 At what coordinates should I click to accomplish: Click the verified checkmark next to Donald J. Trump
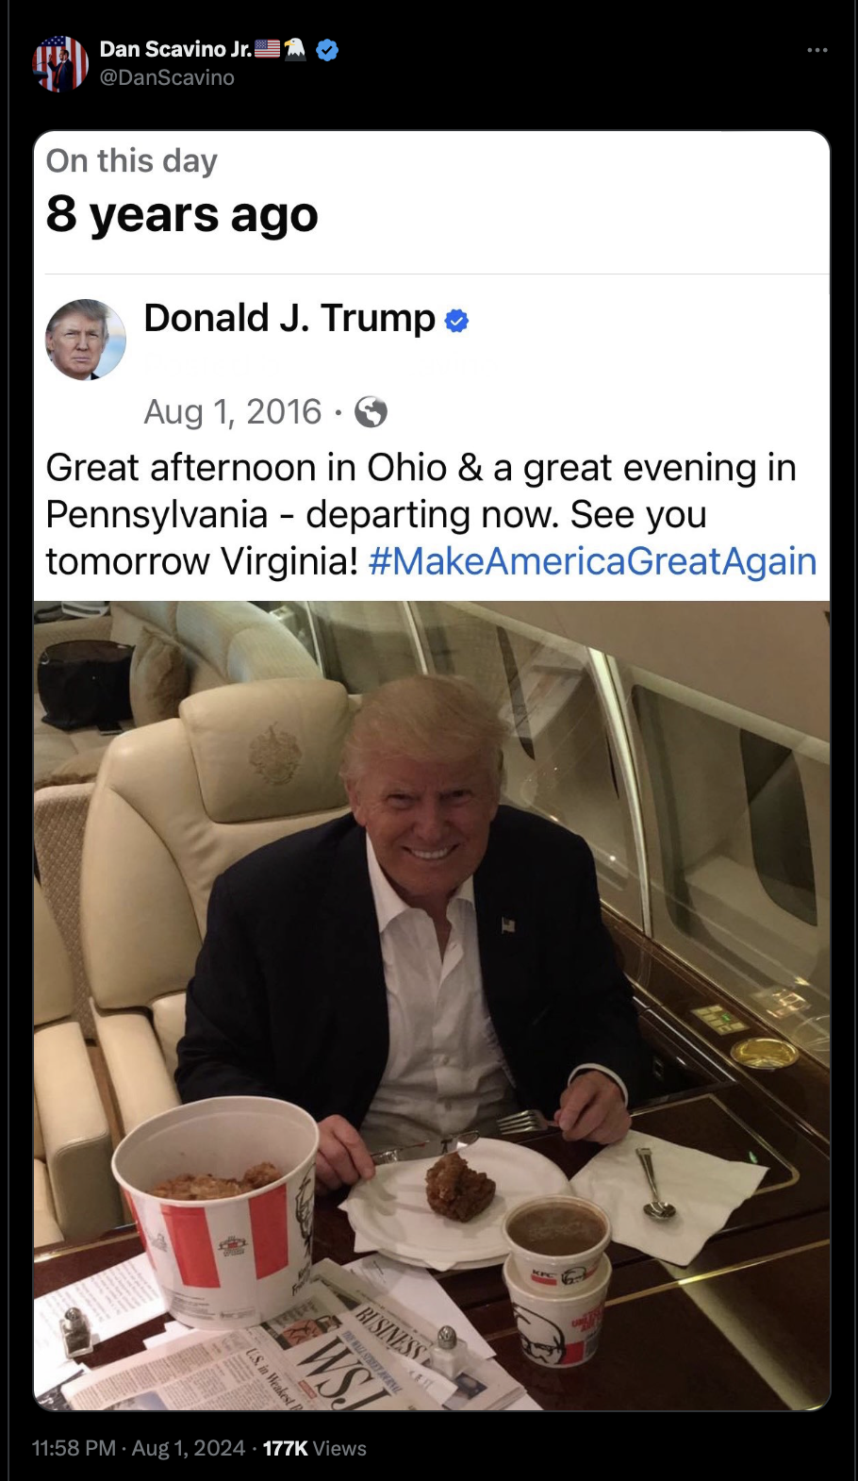[456, 321]
